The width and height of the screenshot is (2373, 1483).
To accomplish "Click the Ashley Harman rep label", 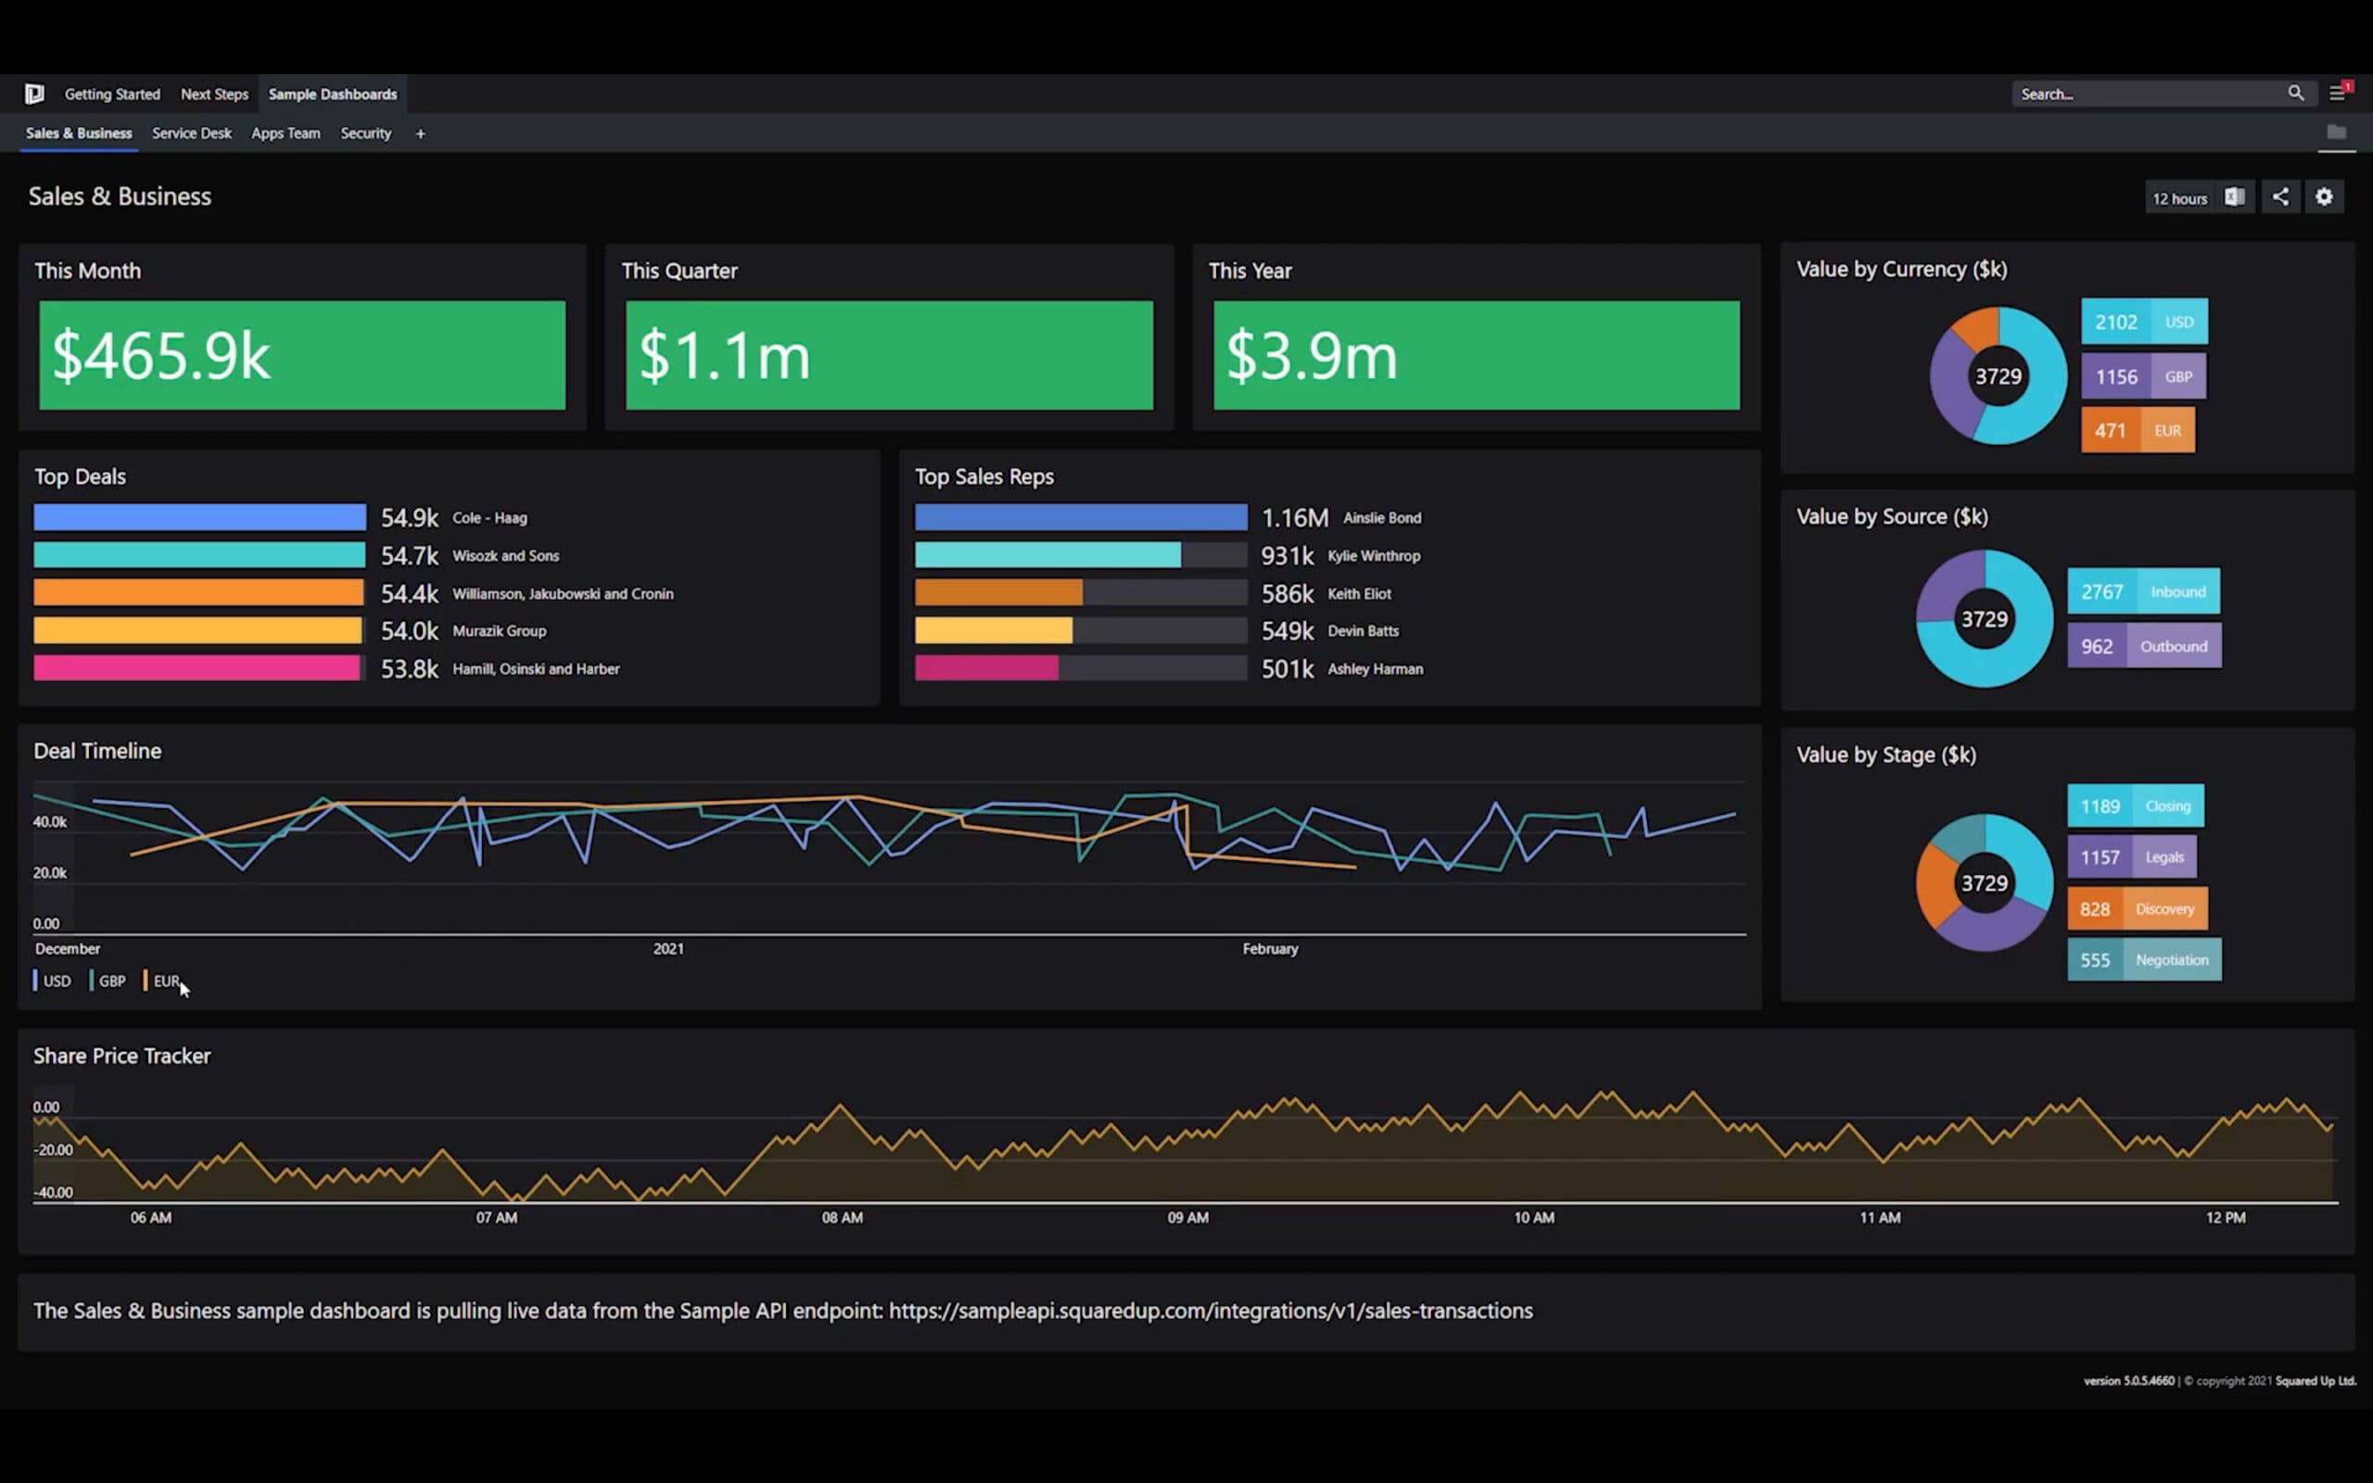I will pyautogui.click(x=1375, y=669).
